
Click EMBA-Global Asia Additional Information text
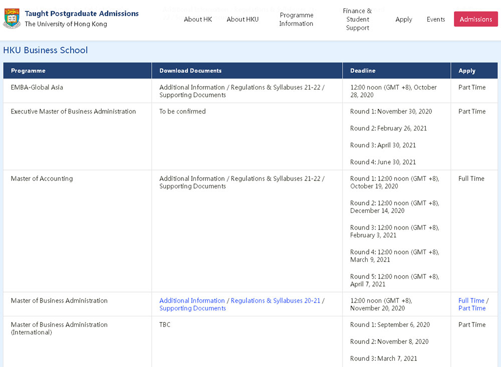[x=192, y=87]
